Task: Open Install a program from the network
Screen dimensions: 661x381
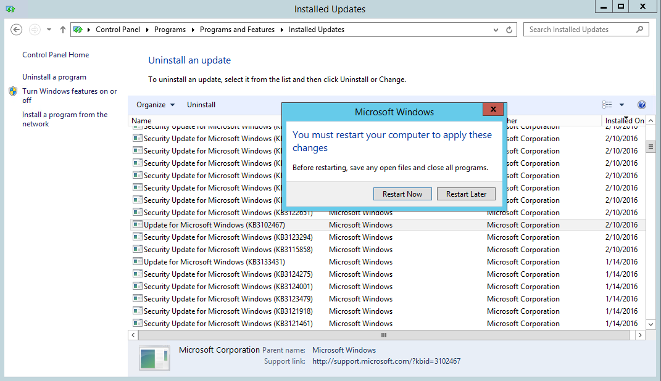Action: coord(65,119)
